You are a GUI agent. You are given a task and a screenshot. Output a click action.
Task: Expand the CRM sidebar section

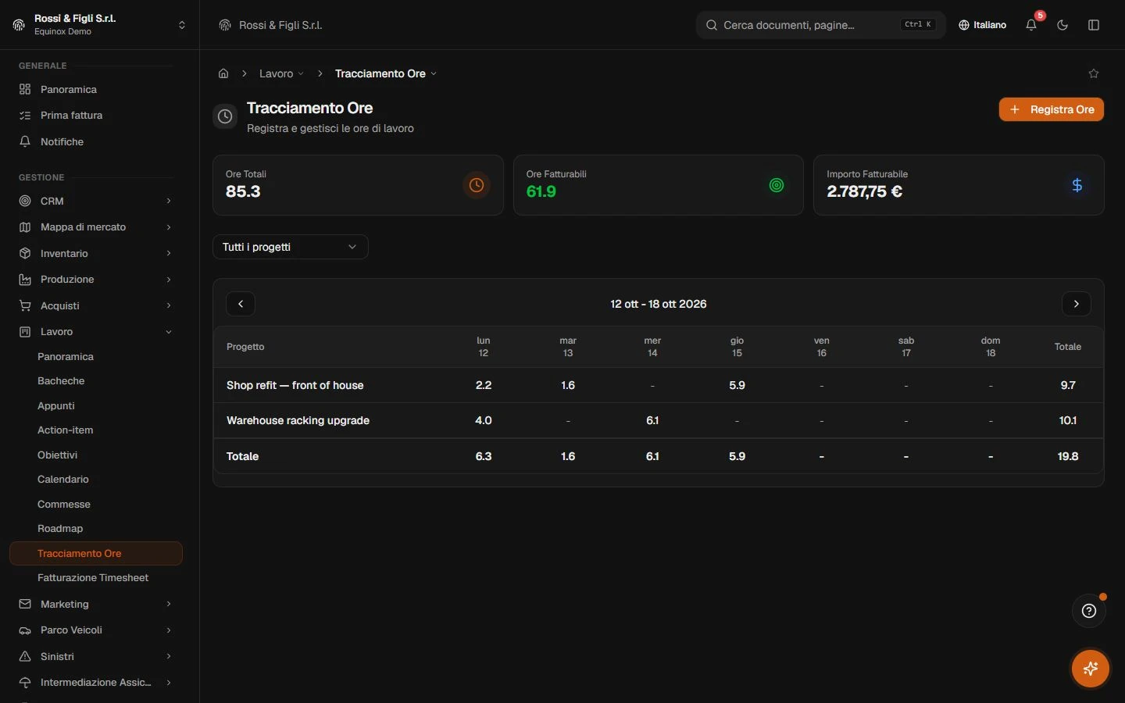[95, 201]
